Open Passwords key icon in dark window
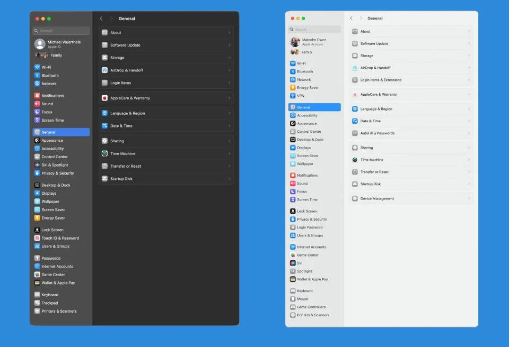 click(37, 258)
